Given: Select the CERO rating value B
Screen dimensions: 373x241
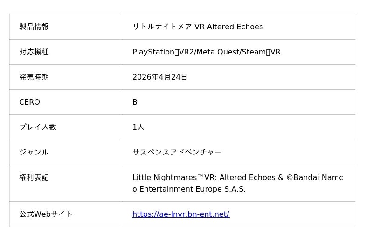Looking at the screenshot, I should [x=135, y=102].
